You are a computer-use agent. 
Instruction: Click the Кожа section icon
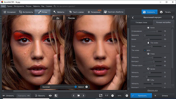click(148, 28)
